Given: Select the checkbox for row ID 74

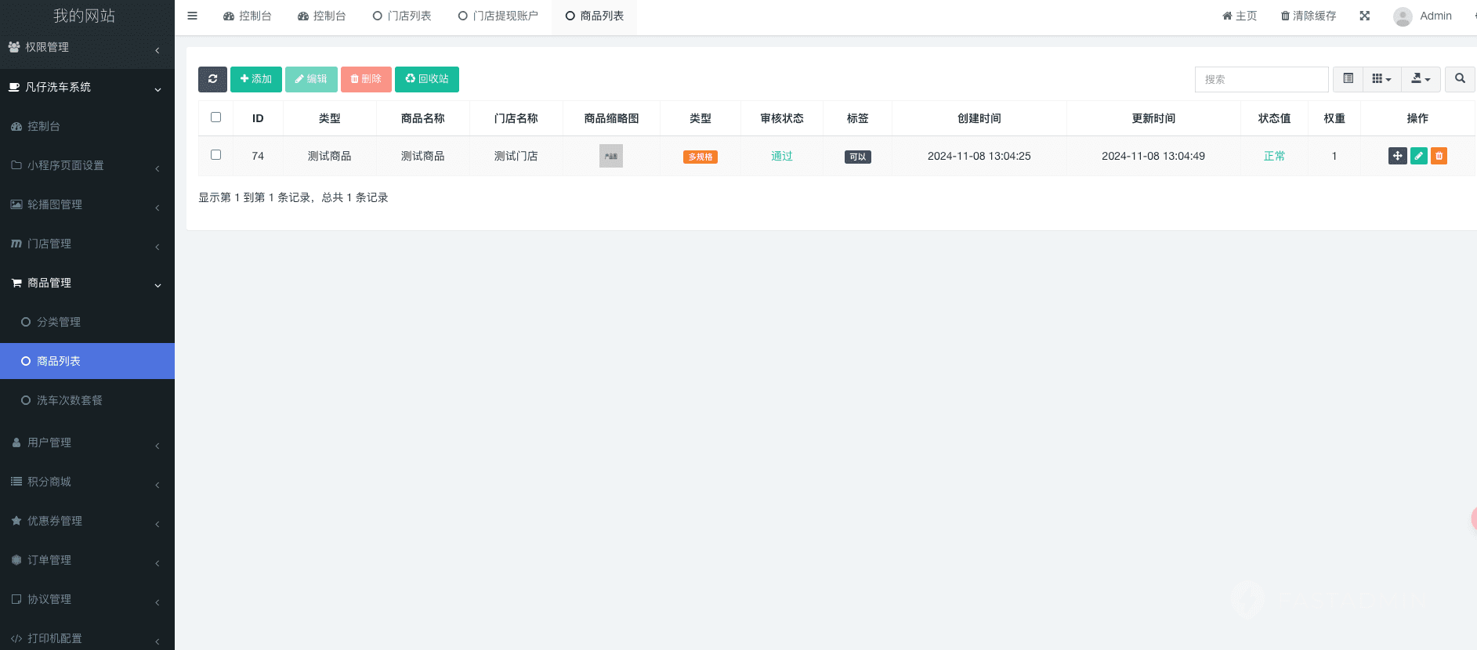Looking at the screenshot, I should tap(216, 155).
